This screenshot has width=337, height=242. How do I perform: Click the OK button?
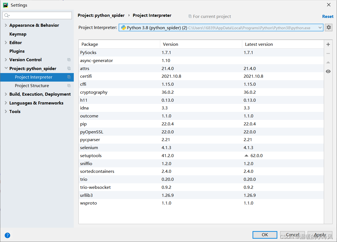tap(265, 235)
